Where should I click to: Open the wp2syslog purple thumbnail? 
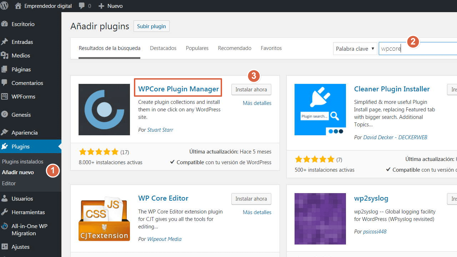[320, 219]
